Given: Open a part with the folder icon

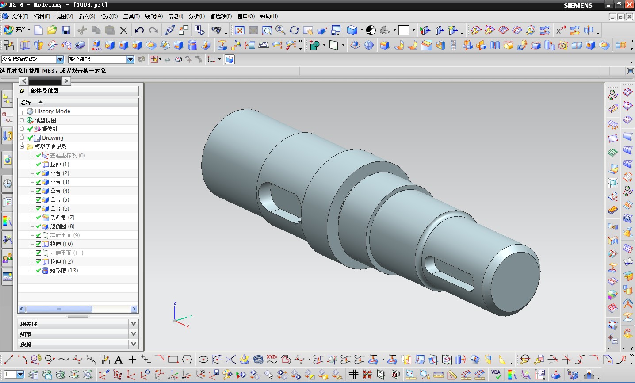Looking at the screenshot, I should click(x=52, y=30).
